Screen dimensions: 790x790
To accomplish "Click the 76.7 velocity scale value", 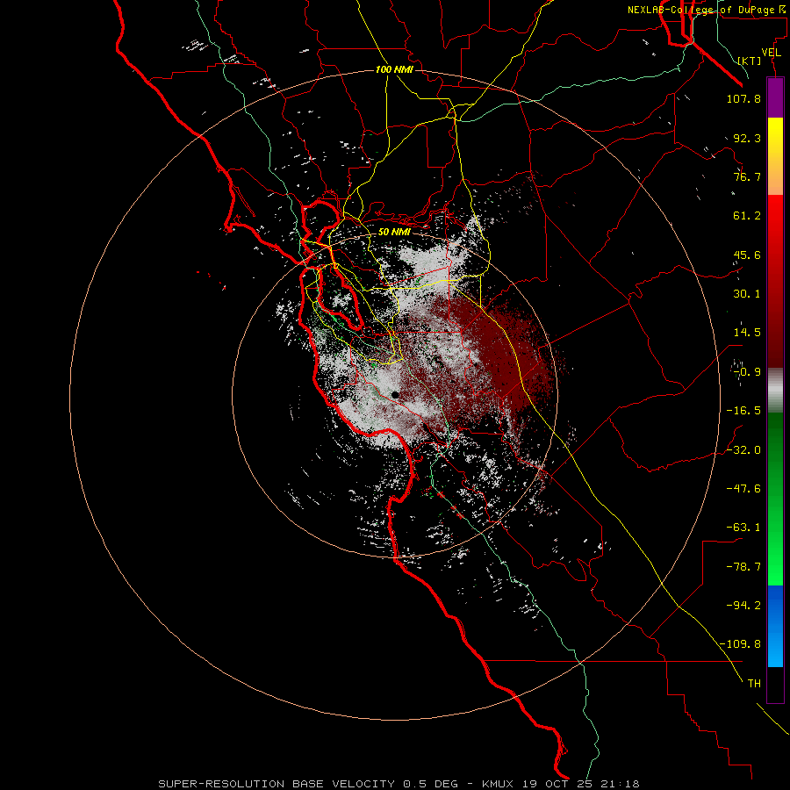I will click(747, 176).
